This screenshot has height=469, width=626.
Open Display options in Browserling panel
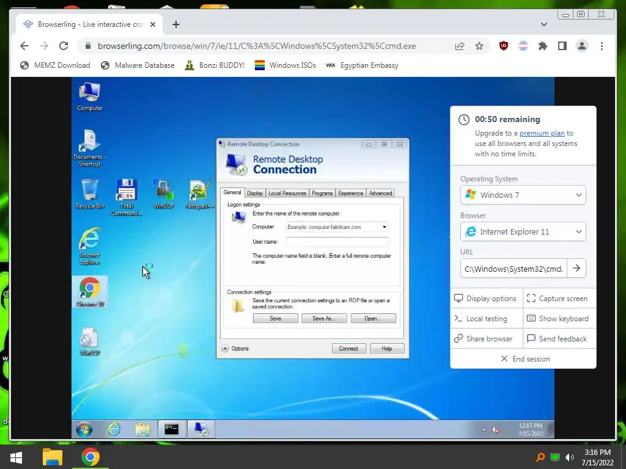(486, 298)
